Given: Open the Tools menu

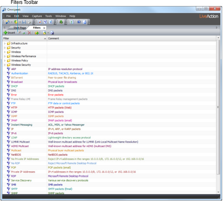Looking at the screenshot, I should pyautogui.click(x=48, y=16).
